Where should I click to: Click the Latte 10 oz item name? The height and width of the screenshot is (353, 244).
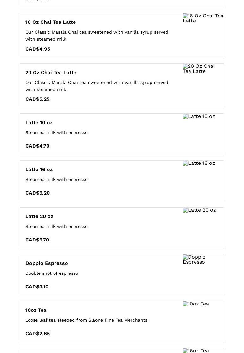[39, 123]
